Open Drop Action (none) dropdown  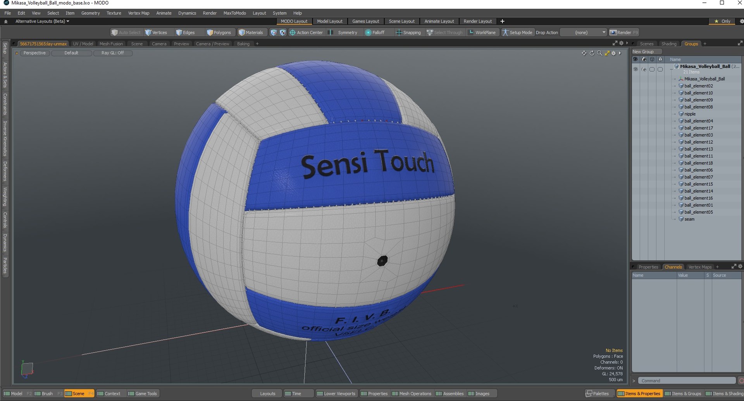[x=583, y=33]
